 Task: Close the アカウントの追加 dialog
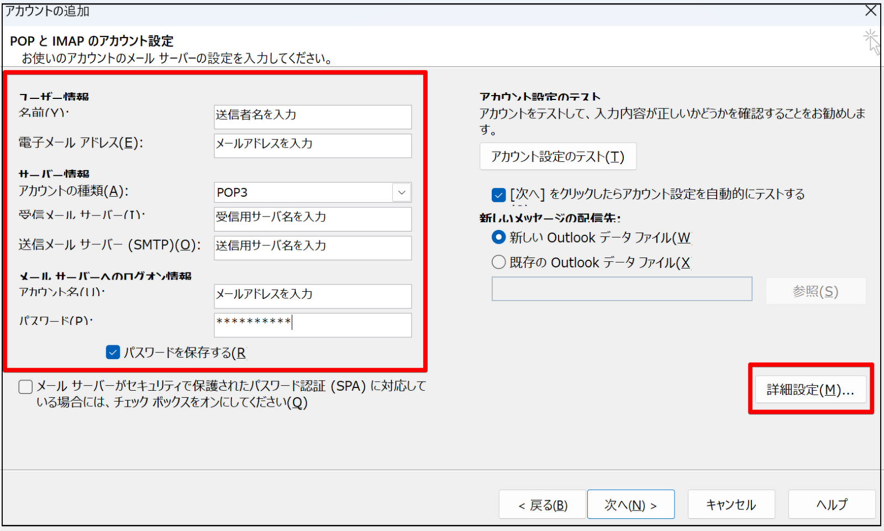(871, 10)
